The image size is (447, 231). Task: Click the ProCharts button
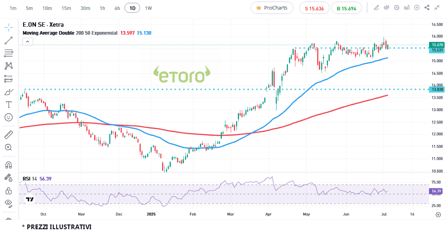click(x=272, y=8)
